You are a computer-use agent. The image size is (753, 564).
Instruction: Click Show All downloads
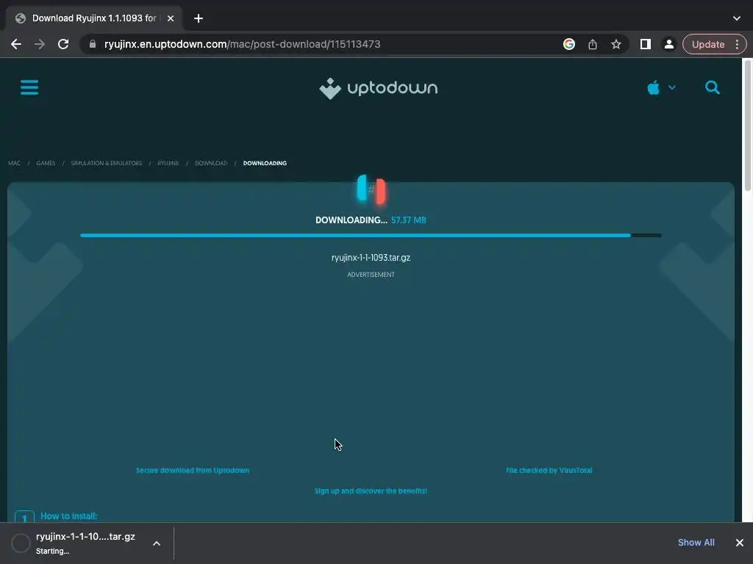(696, 543)
